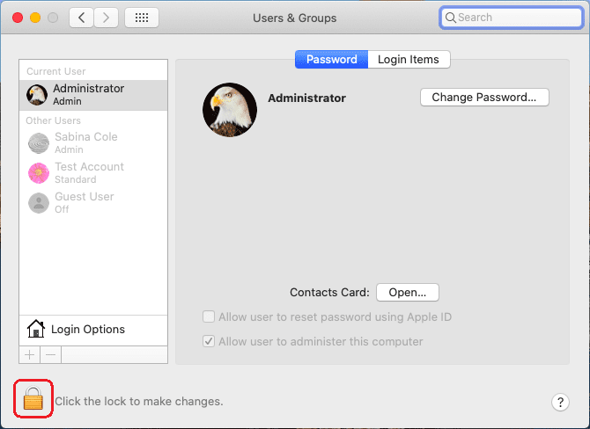Select the Password tab

pyautogui.click(x=331, y=60)
